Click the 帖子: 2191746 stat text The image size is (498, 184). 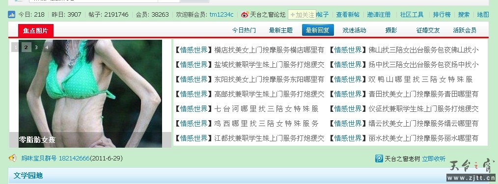tap(109, 15)
